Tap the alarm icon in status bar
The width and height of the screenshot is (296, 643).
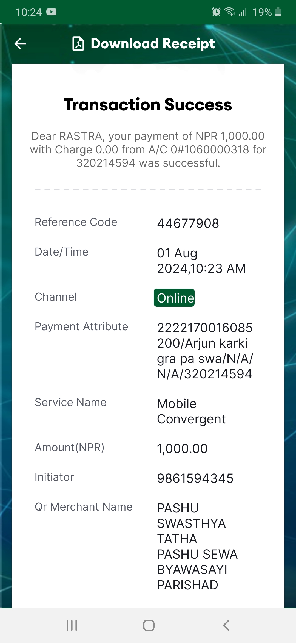tap(216, 12)
